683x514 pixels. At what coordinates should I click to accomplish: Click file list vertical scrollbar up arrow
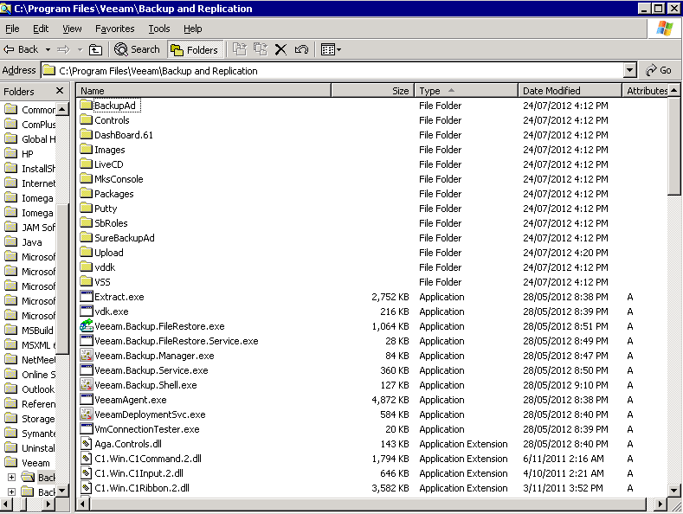(x=674, y=91)
